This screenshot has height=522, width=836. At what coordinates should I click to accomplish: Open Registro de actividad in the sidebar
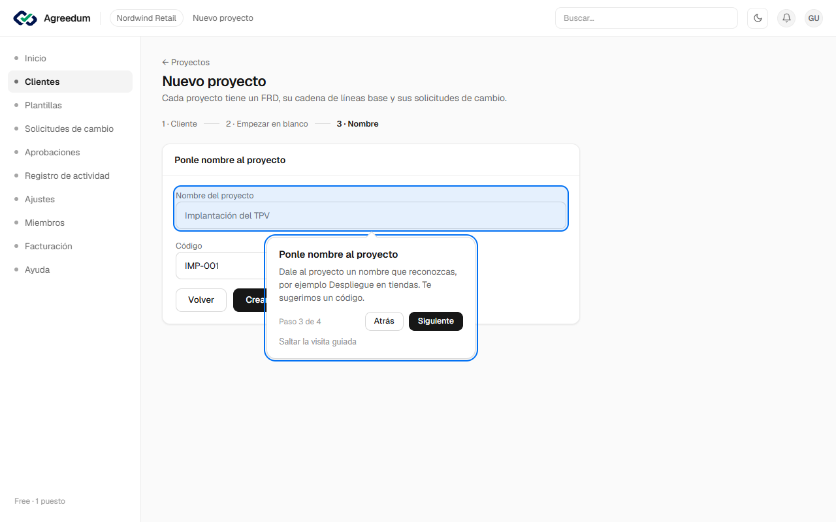pyautogui.click(x=70, y=176)
